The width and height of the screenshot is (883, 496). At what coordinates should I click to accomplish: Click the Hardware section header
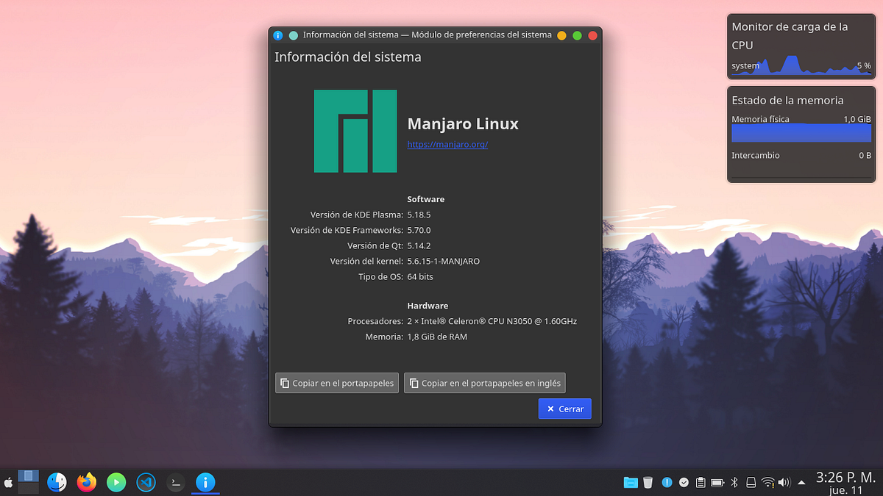click(x=428, y=306)
